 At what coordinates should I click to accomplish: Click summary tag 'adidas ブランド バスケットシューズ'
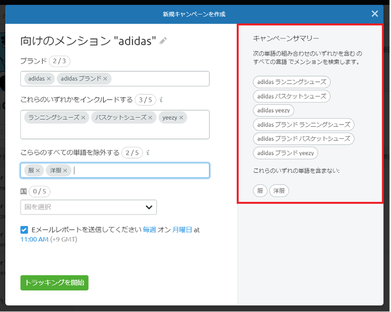click(x=303, y=139)
